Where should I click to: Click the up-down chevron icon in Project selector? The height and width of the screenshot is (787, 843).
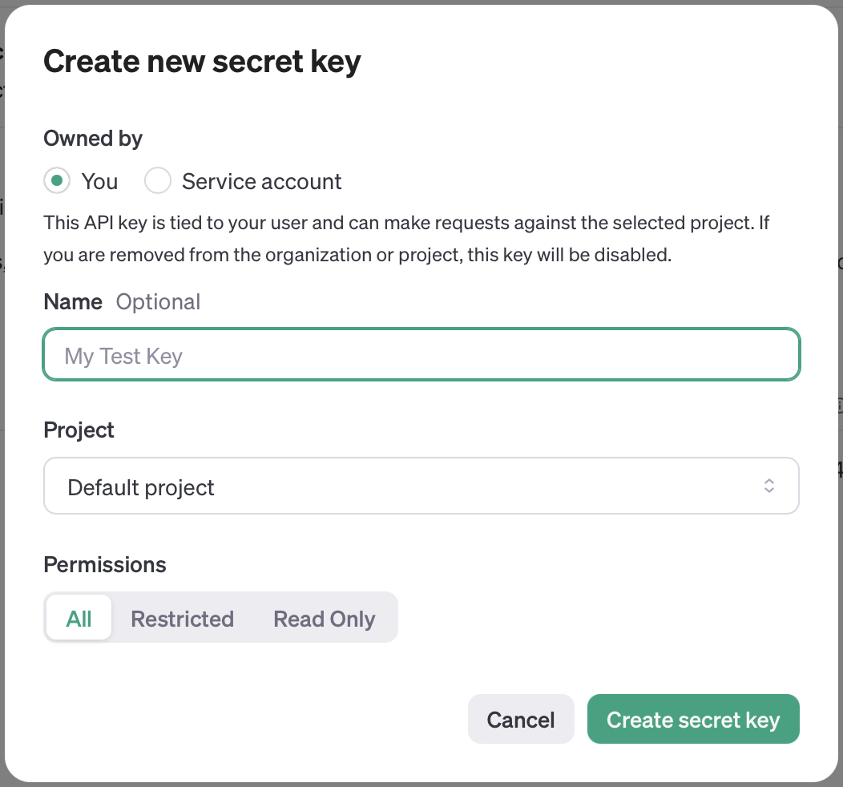tap(768, 486)
